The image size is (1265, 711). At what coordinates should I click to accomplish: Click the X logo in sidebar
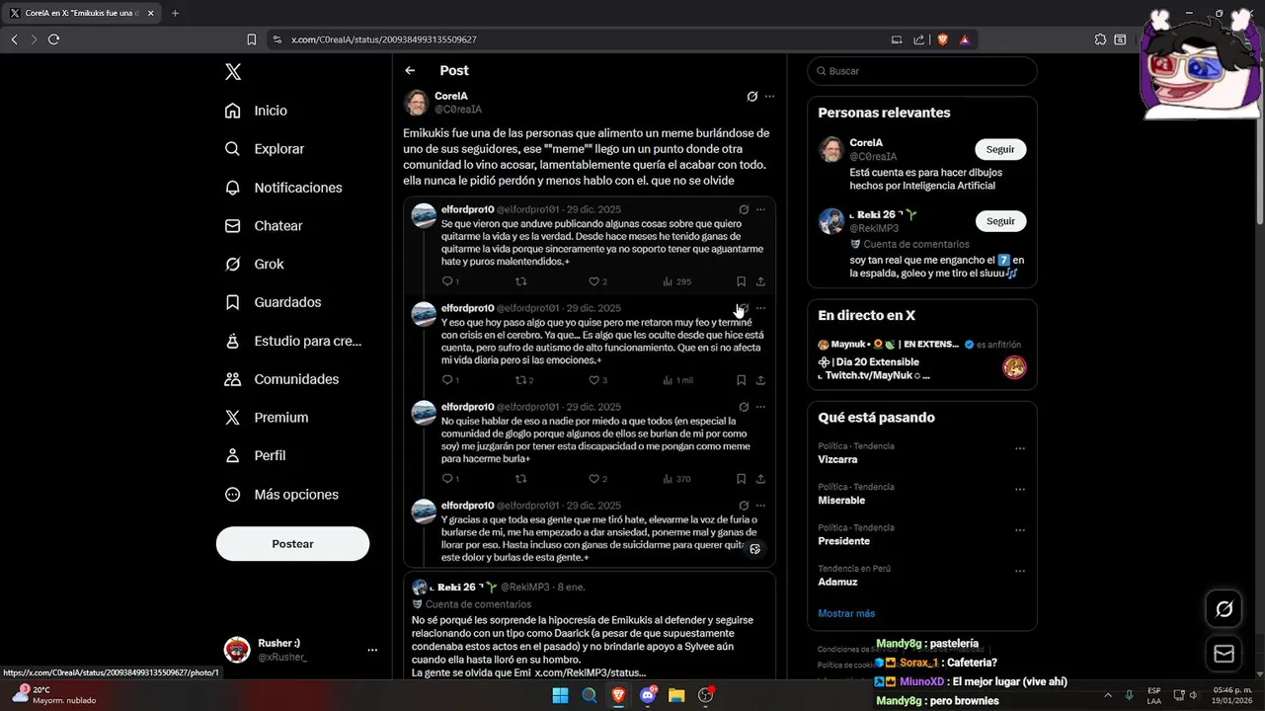pyautogui.click(x=233, y=71)
